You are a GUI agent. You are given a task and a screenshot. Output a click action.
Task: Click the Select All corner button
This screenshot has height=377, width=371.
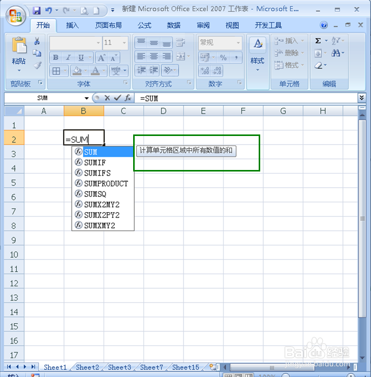14,111
